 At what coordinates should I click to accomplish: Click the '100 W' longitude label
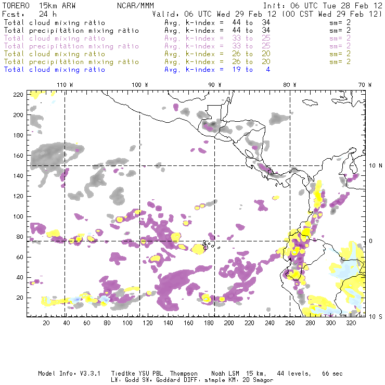(x=140, y=85)
